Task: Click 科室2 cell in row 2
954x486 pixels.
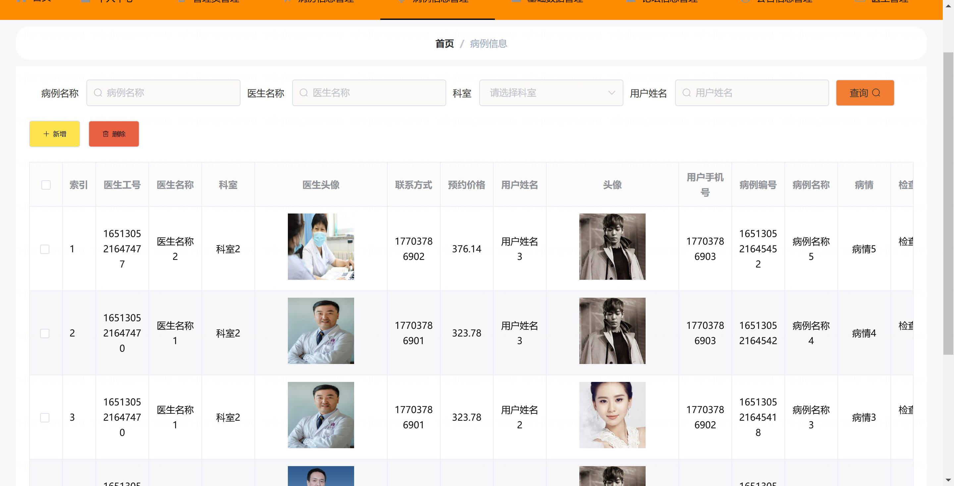Action: [228, 333]
